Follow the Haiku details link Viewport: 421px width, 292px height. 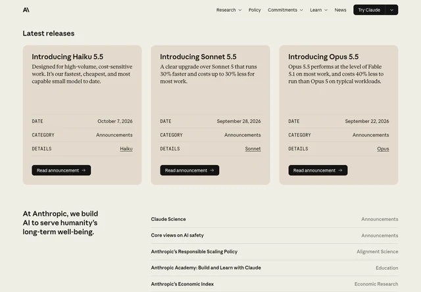point(126,149)
